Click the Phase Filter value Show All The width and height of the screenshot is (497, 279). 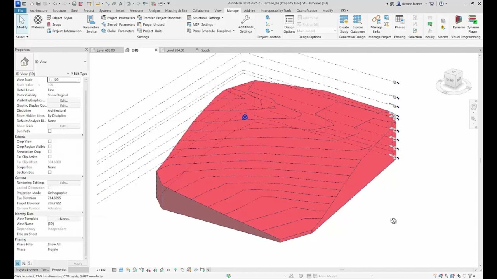point(54,245)
